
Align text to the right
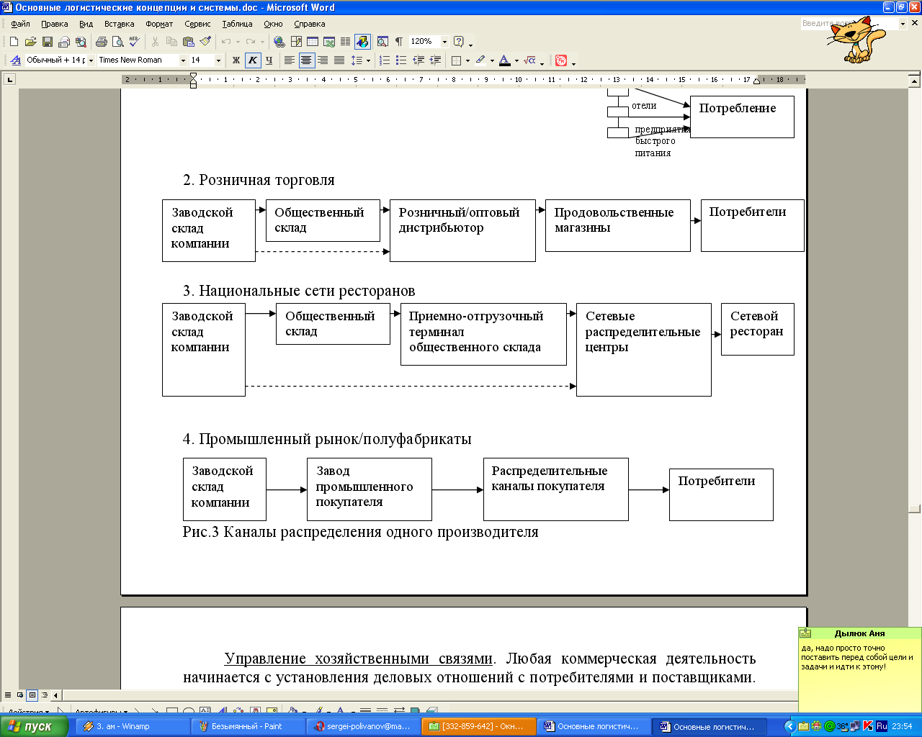pos(323,60)
